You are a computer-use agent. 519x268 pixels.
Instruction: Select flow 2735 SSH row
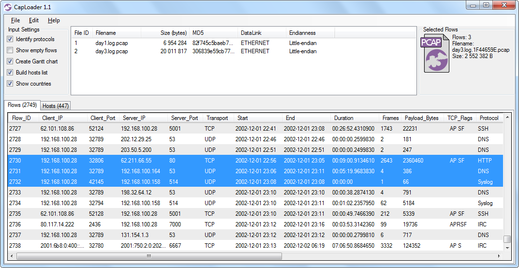pyautogui.click(x=255, y=213)
